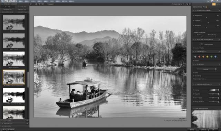221x131 pixels.
Task: Toggle the Global Adjustments checkbox
Action: point(195,11)
